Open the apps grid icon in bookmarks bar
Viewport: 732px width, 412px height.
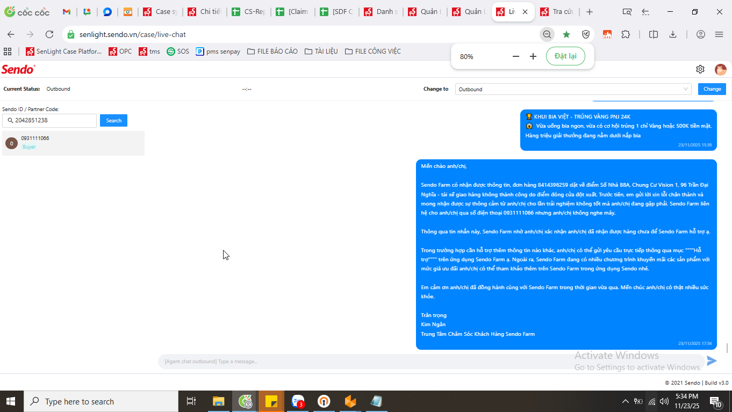8,51
